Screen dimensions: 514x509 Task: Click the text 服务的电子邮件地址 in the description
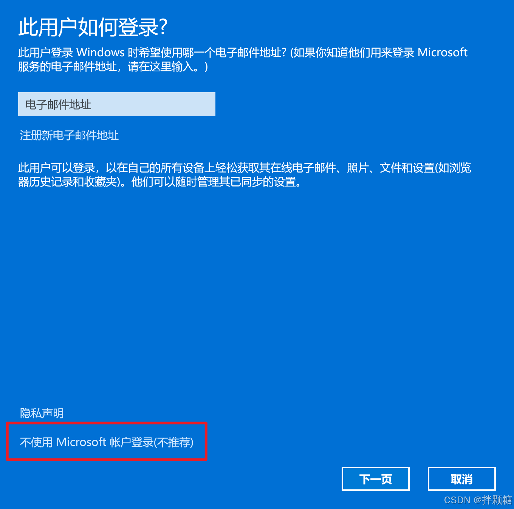(68, 67)
